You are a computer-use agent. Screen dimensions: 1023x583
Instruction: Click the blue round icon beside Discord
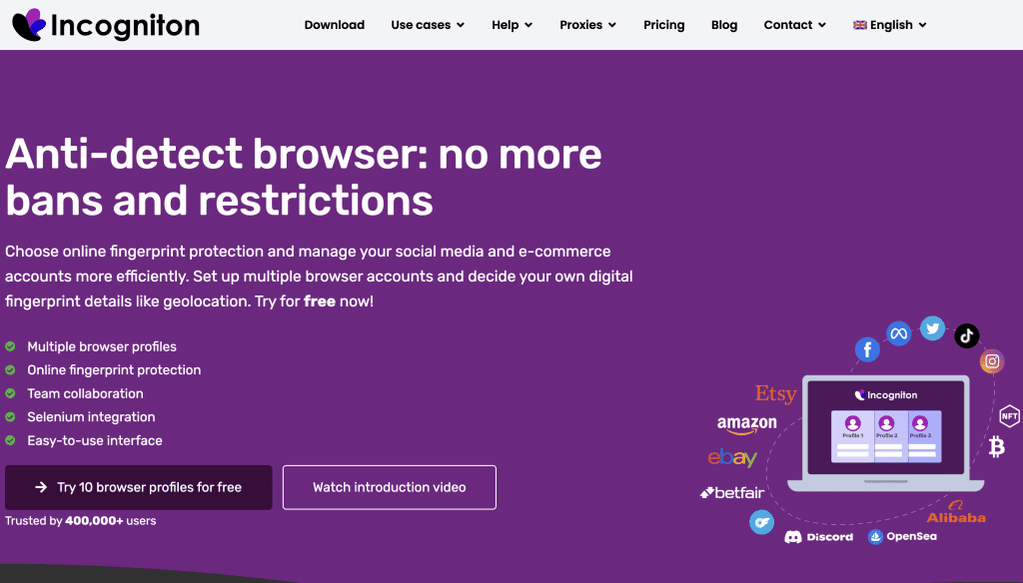pyautogui.click(x=761, y=522)
